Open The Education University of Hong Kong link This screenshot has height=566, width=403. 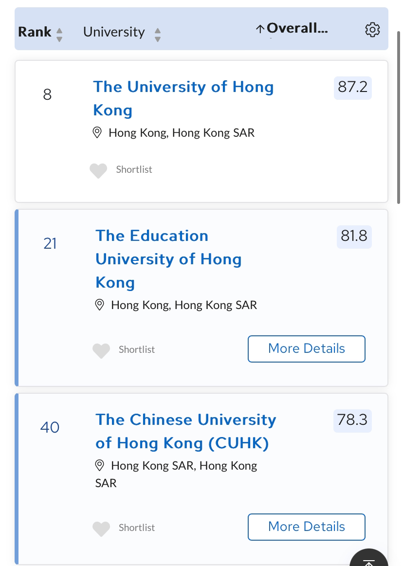[x=168, y=259]
